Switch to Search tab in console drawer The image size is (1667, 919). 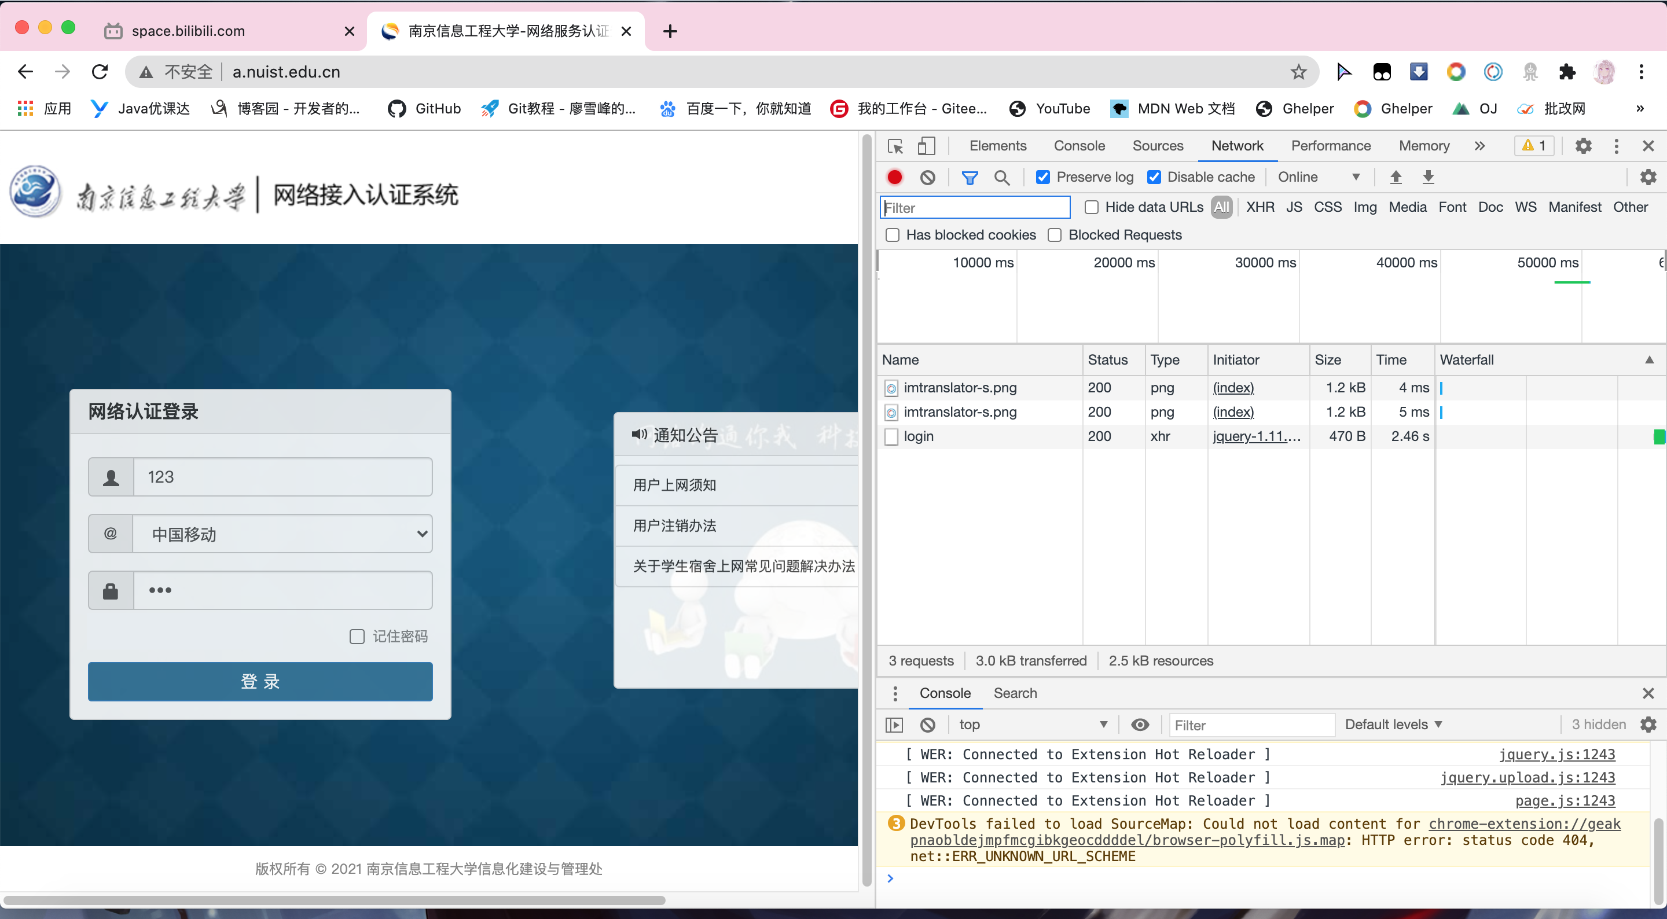tap(1014, 693)
